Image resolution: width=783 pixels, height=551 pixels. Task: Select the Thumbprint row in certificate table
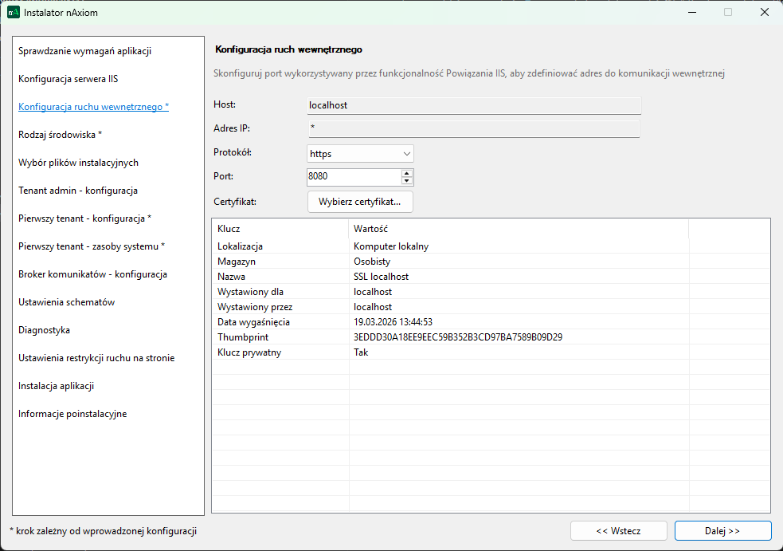coord(458,337)
